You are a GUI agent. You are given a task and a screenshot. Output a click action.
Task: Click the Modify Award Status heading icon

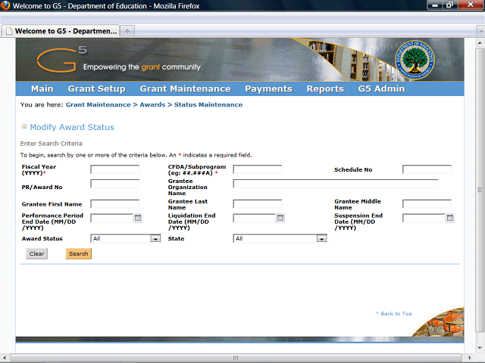[23, 126]
